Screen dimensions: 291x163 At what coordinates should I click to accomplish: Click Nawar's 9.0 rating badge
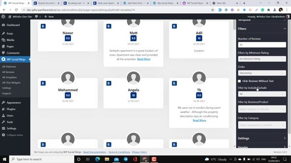(x=68, y=38)
